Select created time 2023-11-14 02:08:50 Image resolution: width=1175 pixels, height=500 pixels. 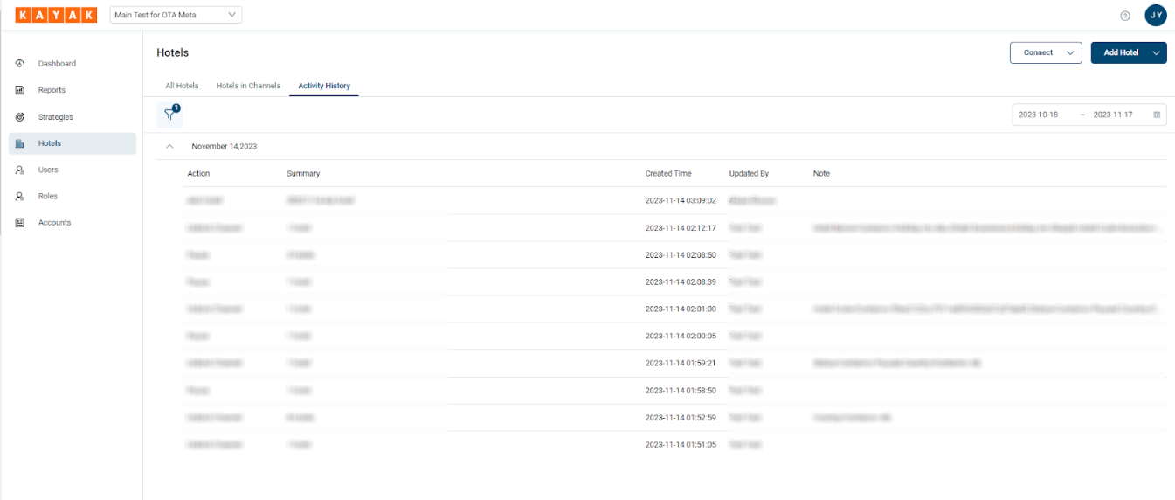(x=681, y=255)
